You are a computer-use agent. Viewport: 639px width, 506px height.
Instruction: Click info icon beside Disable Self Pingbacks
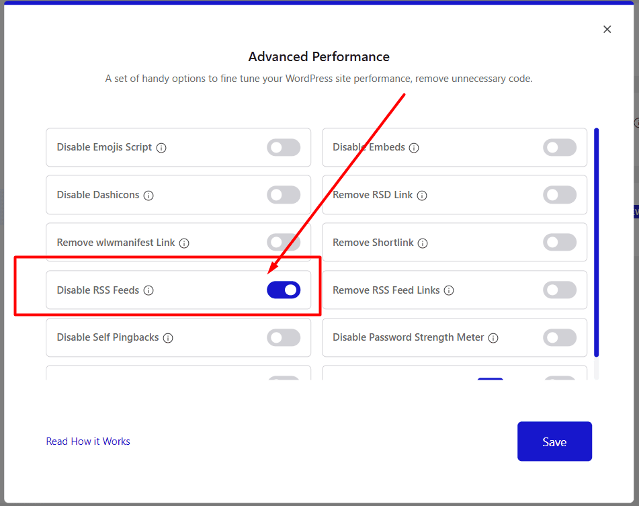point(168,338)
